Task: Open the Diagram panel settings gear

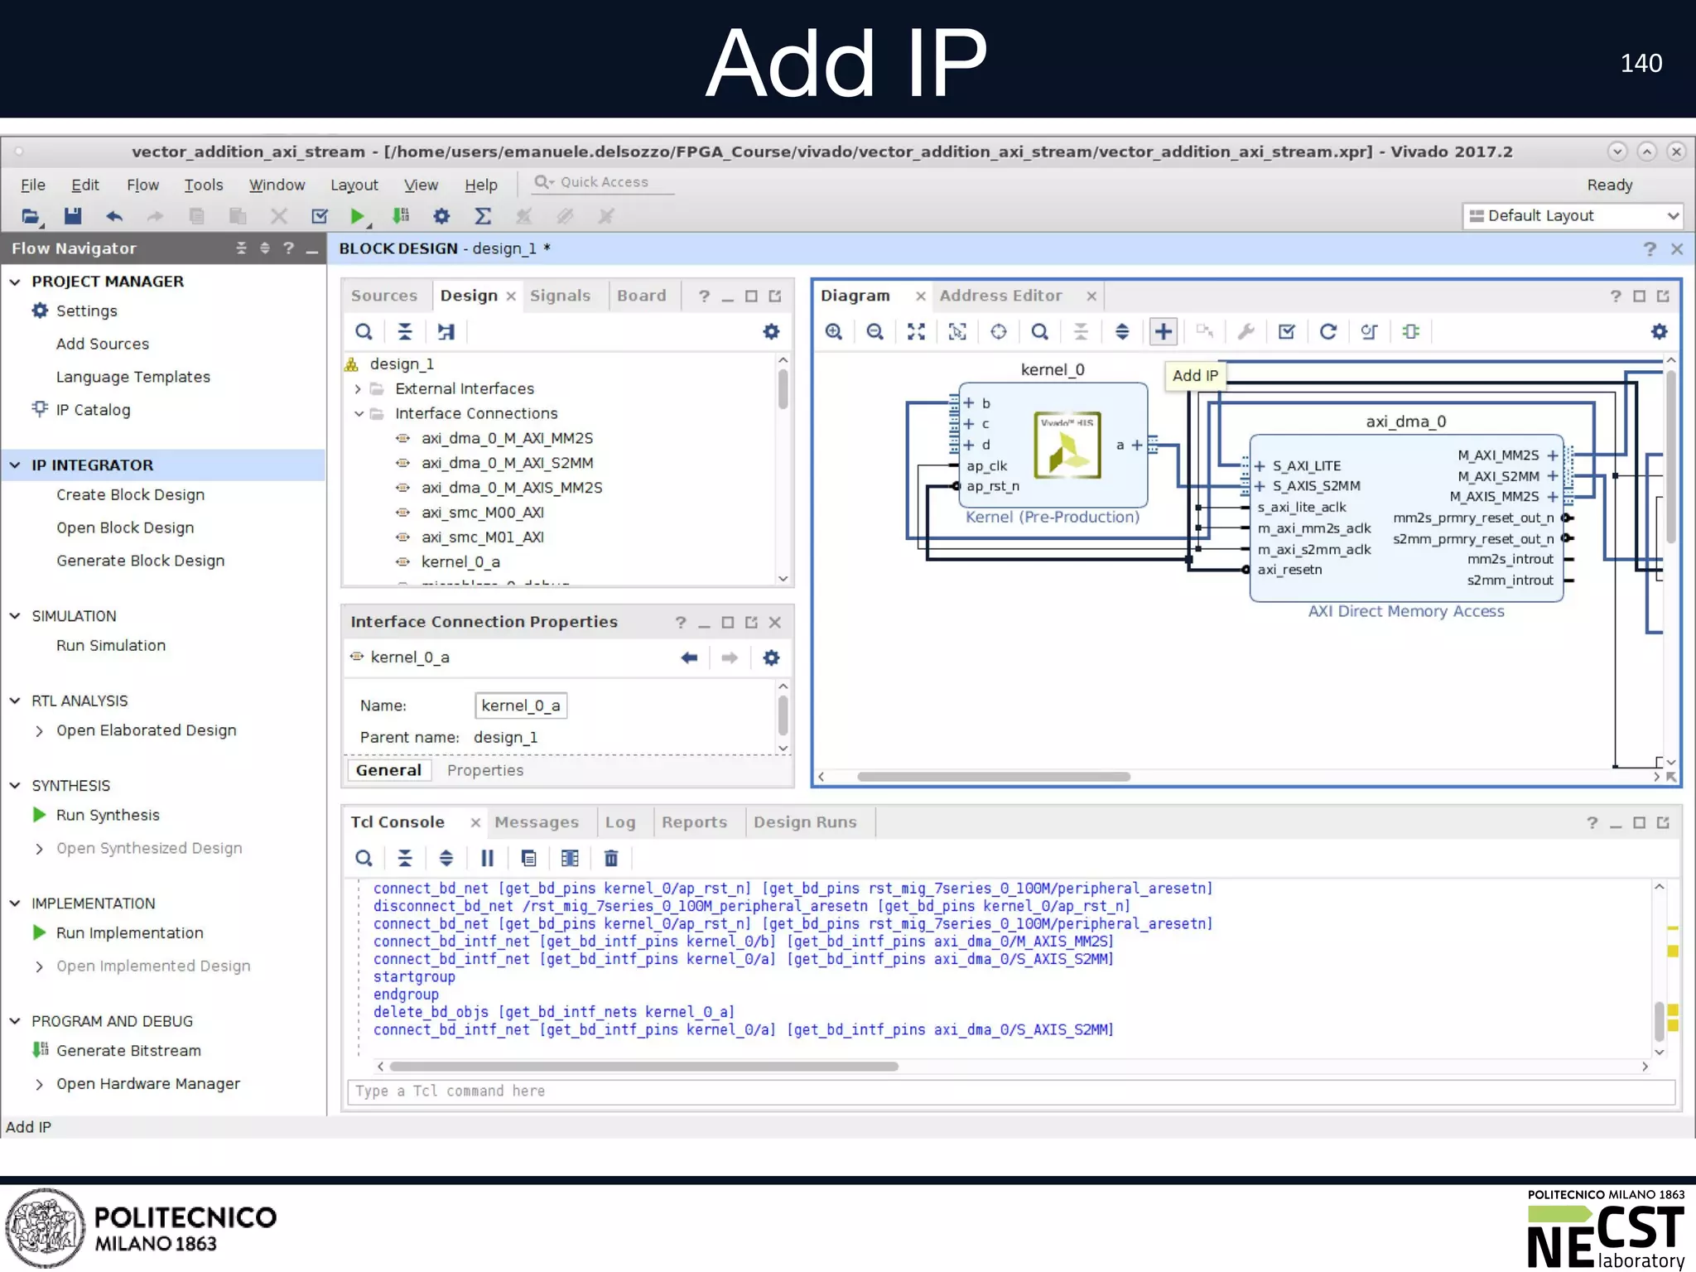Action: pyautogui.click(x=1659, y=332)
